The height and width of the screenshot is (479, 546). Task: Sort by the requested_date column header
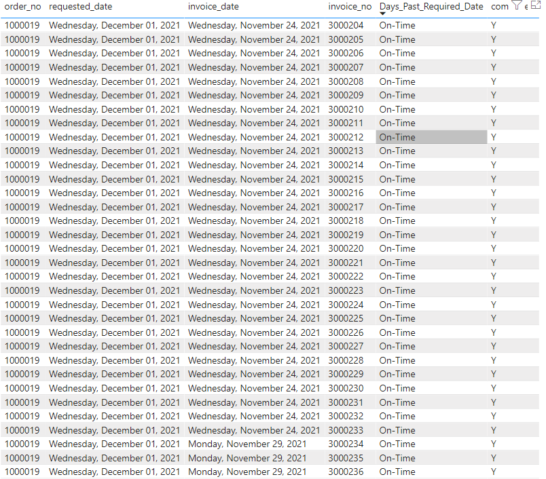(80, 7)
